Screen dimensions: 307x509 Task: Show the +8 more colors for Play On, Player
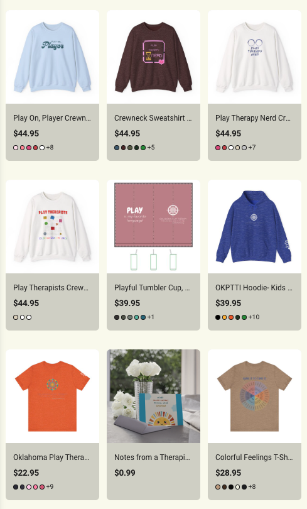tap(50, 148)
